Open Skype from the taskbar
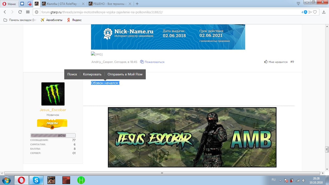Viewport: 329px width, 185px height. pyautogui.click(x=36, y=180)
